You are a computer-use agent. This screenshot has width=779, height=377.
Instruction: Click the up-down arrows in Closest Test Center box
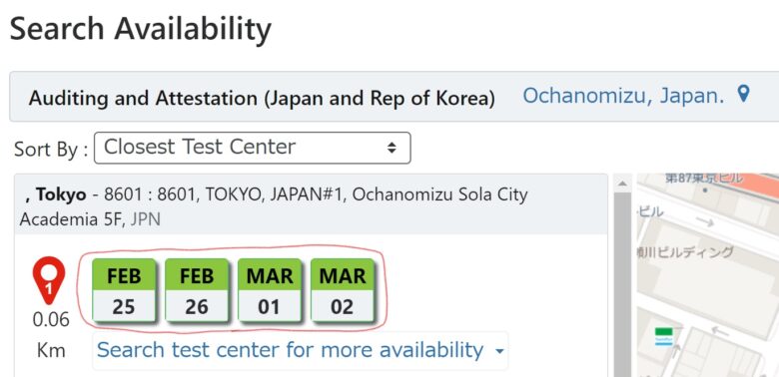tap(391, 148)
